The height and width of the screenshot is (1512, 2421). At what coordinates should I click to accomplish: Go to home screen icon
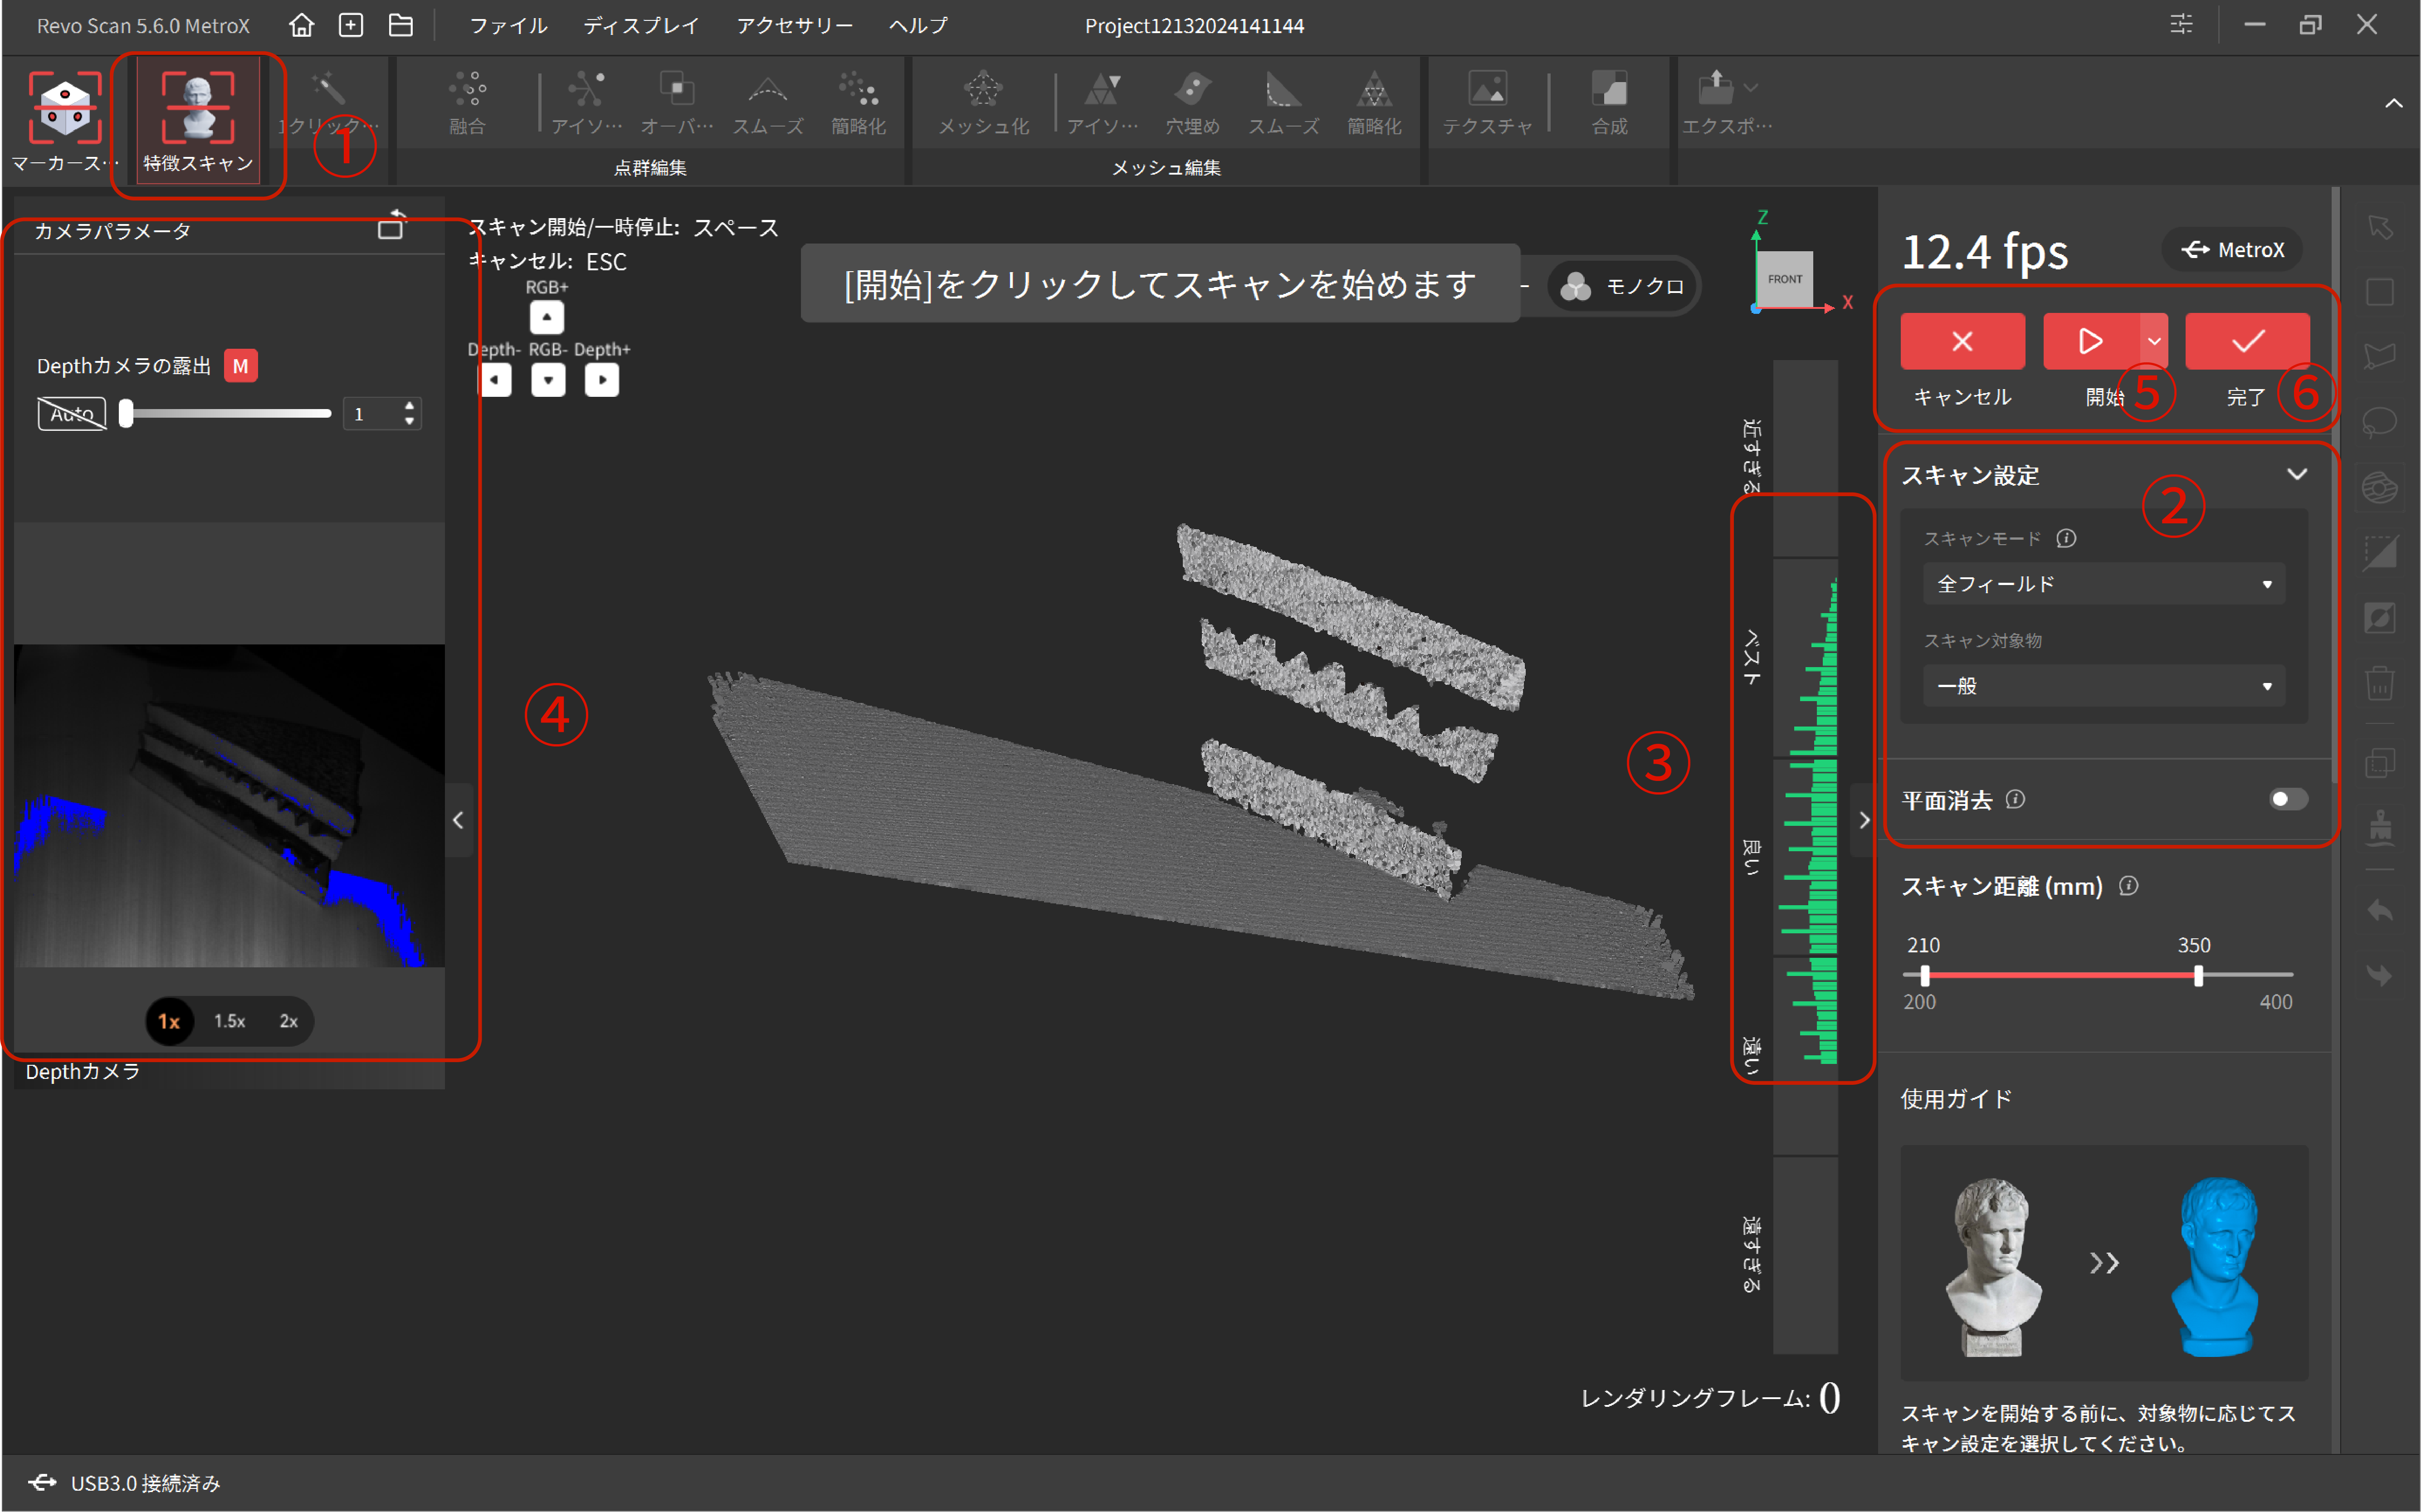click(x=301, y=25)
